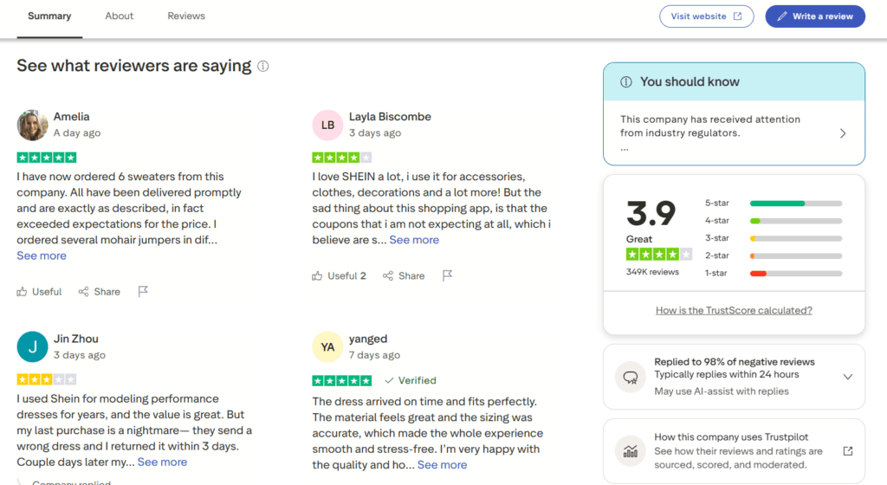The height and width of the screenshot is (485, 887).
Task: Open reviewer name Layla Biscombe
Action: tap(390, 116)
